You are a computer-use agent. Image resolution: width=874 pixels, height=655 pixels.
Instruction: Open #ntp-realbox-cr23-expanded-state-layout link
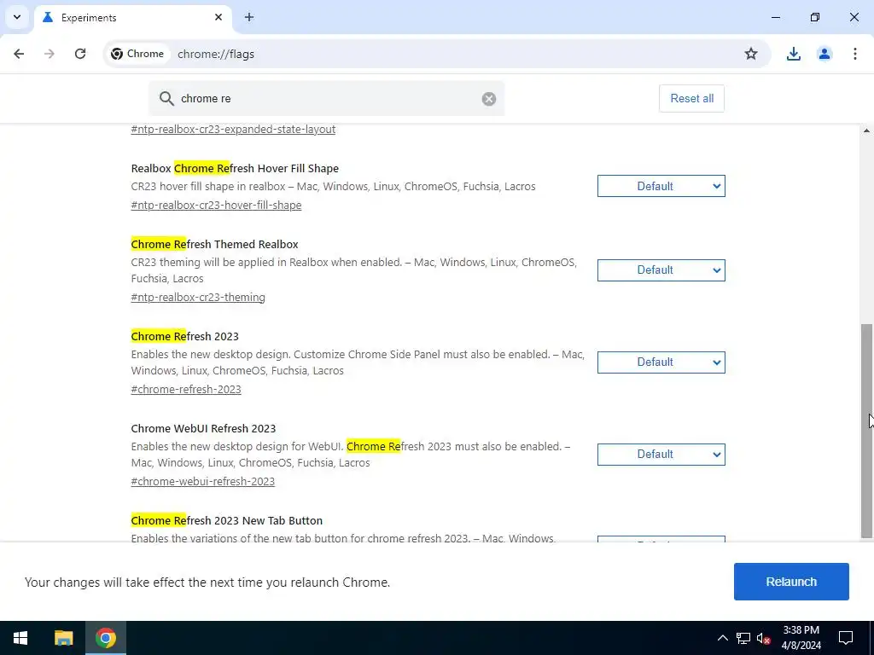233,130
